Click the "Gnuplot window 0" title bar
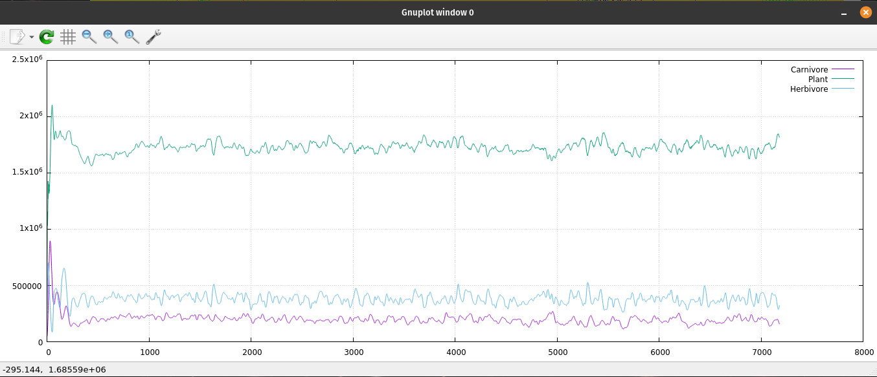This screenshot has width=877, height=377. [437, 12]
